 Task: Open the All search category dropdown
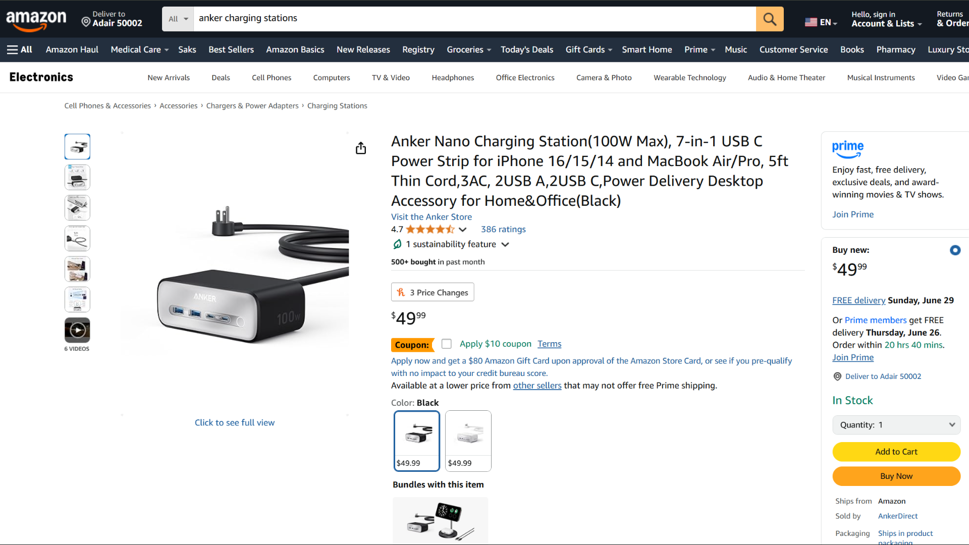point(178,19)
